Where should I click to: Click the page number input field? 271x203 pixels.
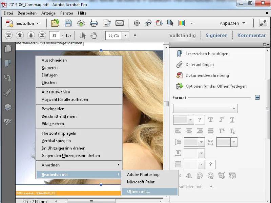point(54,36)
